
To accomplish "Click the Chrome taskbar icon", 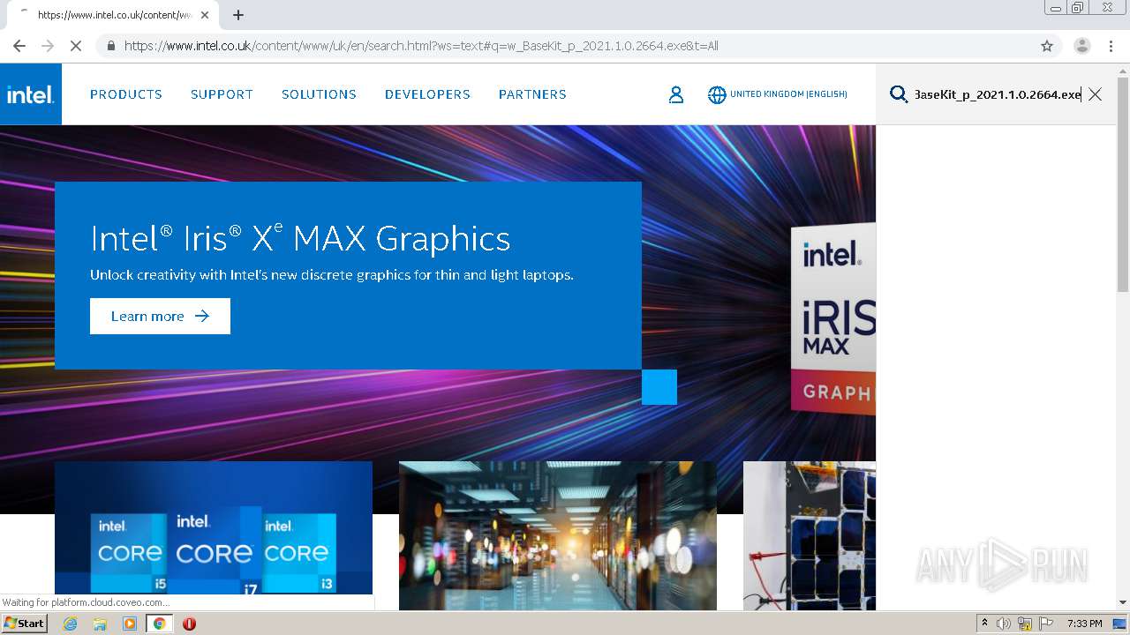I will pos(159,624).
